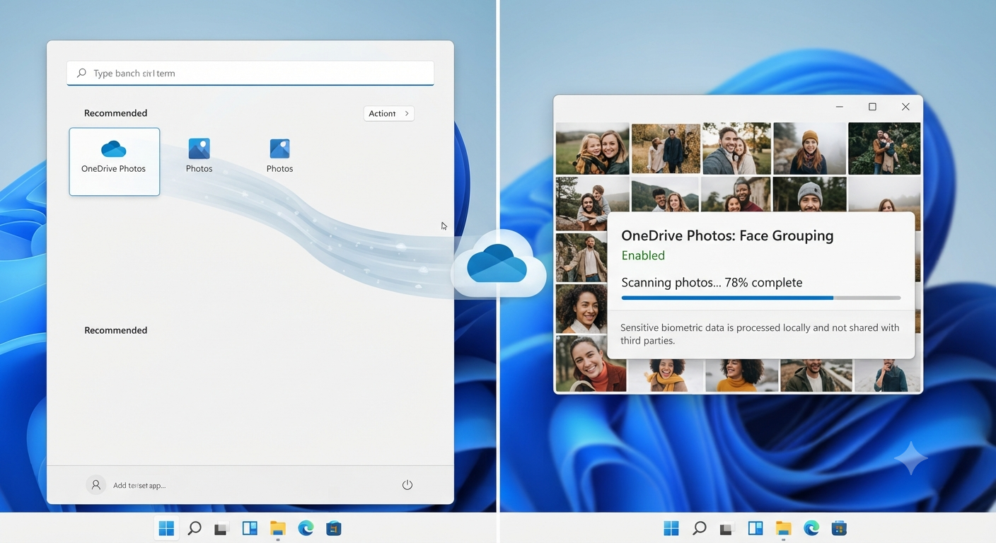Open Widgets on the right desktop's taskbar
The height and width of the screenshot is (543, 996).
[755, 528]
